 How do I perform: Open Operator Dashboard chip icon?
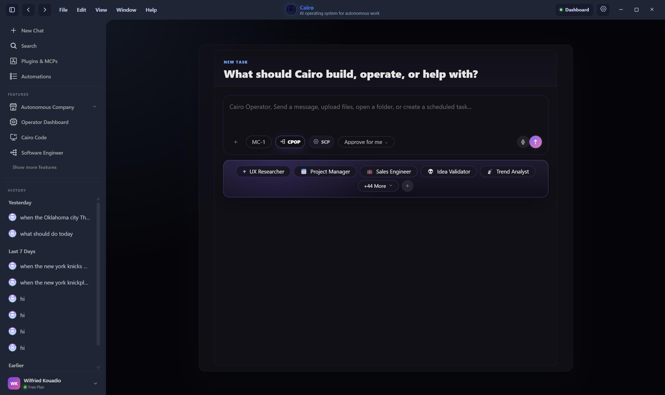[x=13, y=122]
